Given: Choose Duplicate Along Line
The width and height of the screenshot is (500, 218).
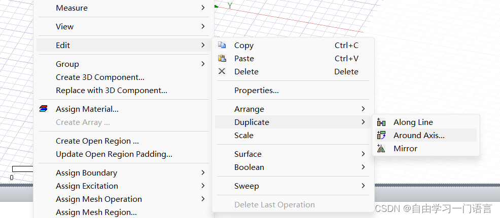Looking at the screenshot, I should coord(425,122).
